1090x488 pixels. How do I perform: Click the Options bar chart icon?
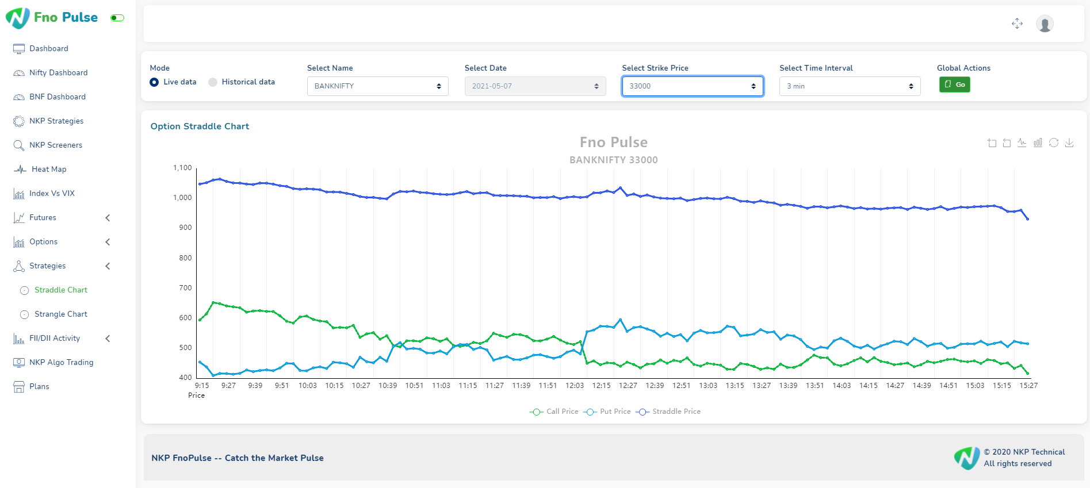coord(19,242)
